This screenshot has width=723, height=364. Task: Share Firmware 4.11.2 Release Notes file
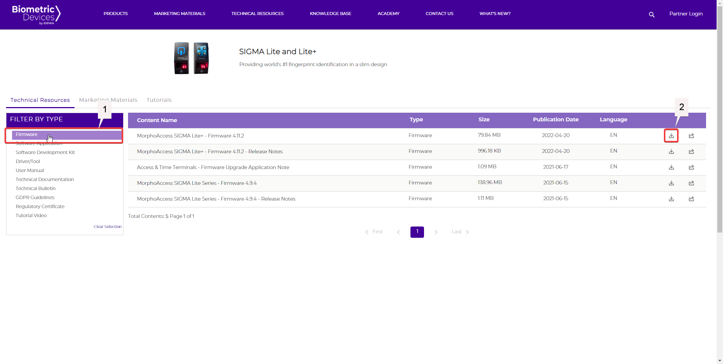[x=691, y=151]
